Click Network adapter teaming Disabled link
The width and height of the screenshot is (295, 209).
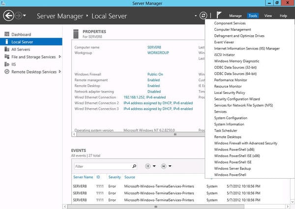coord(154,92)
